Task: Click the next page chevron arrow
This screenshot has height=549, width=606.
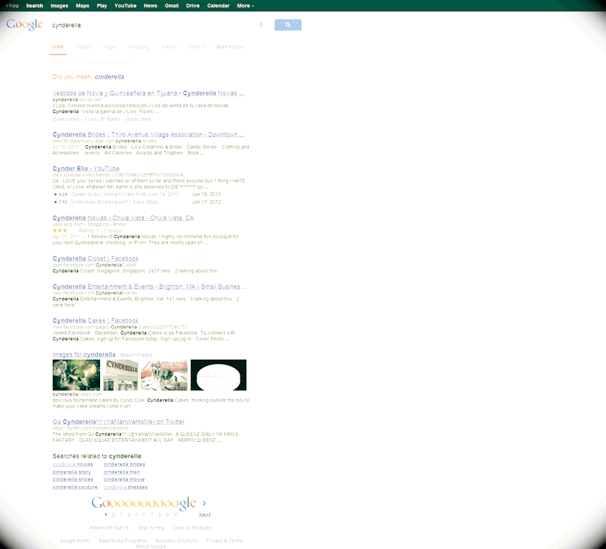Action: click(204, 503)
